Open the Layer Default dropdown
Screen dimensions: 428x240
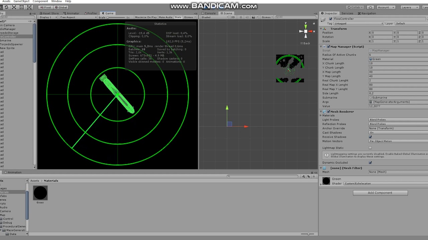(x=411, y=24)
